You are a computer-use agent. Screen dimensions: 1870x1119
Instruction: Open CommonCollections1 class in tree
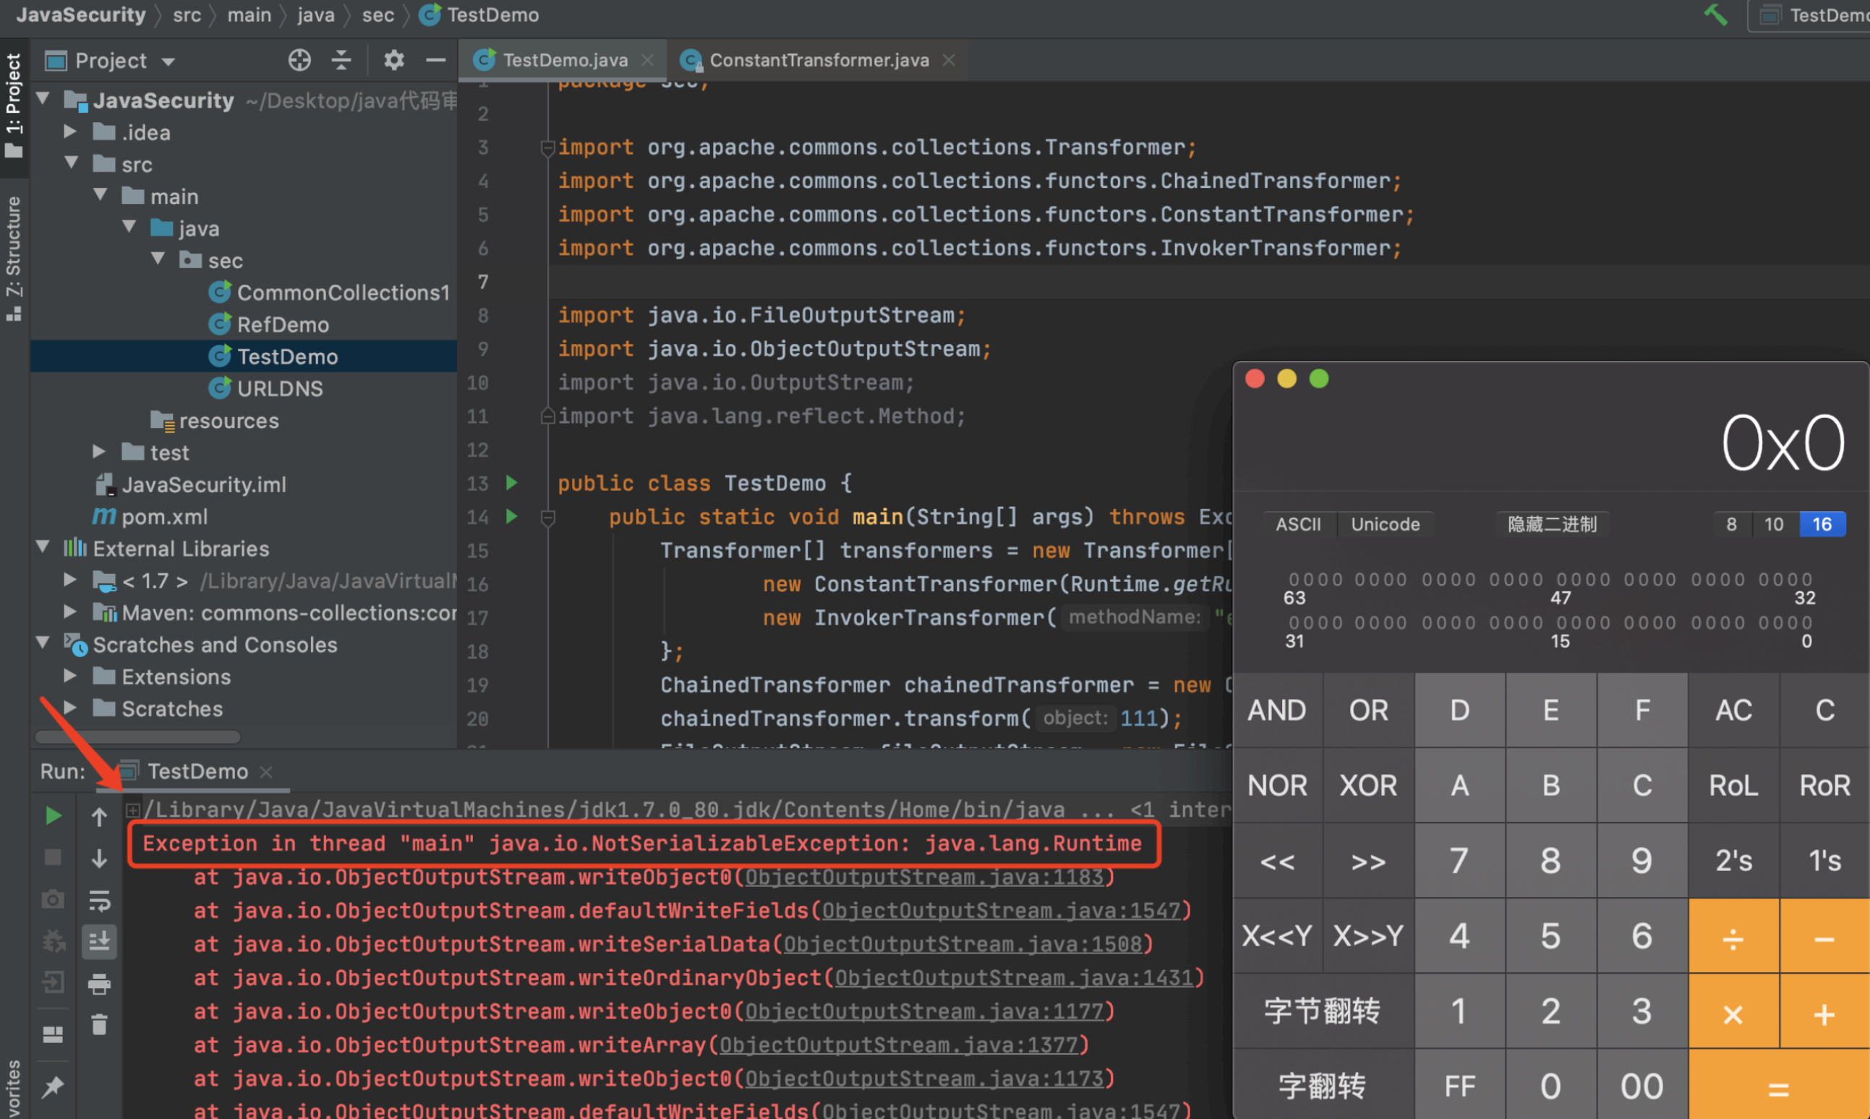(x=343, y=293)
